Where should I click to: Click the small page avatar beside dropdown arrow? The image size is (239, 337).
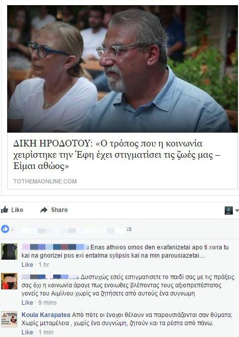pos(229,210)
